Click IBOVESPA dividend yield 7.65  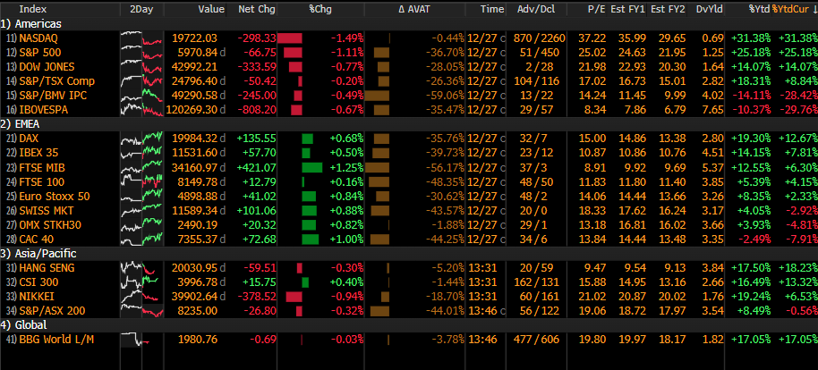pos(713,110)
